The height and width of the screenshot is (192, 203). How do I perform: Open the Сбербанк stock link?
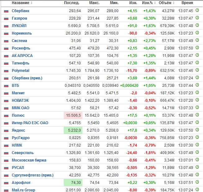coord(21,11)
